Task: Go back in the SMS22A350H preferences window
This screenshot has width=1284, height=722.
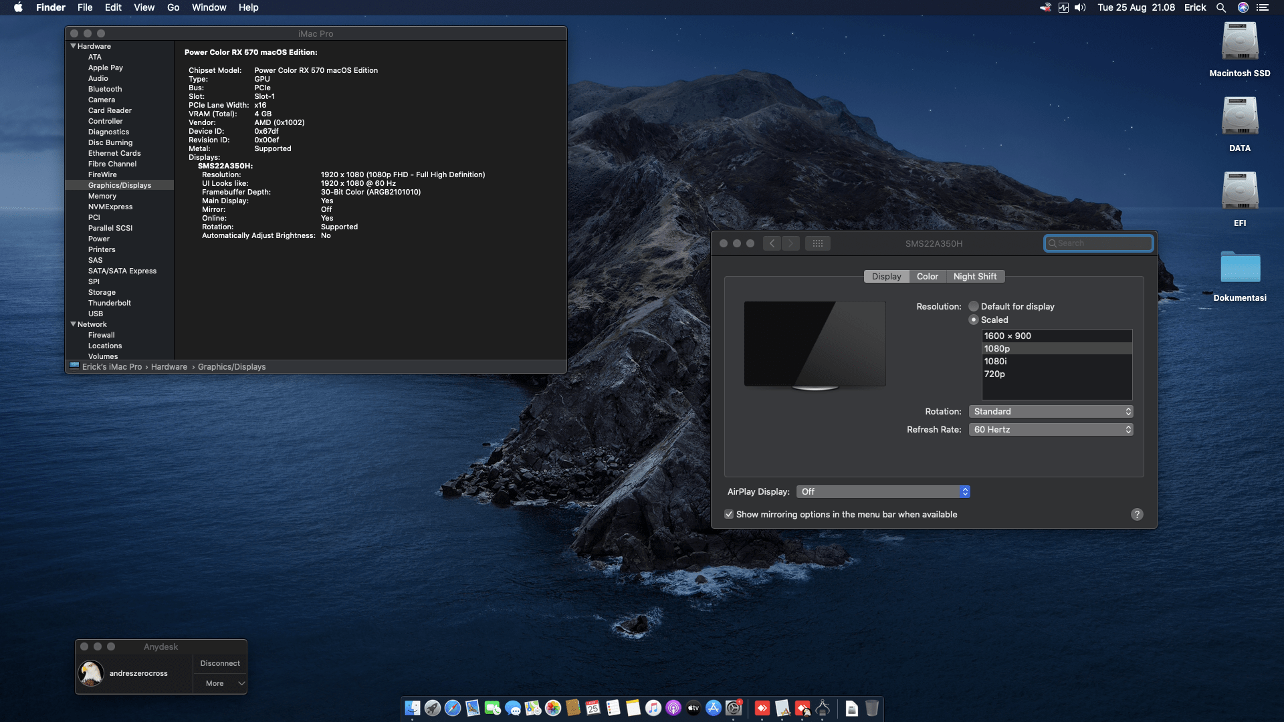Action: 772,243
